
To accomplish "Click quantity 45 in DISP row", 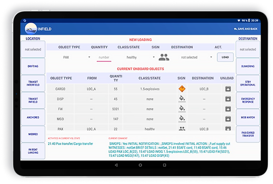I will (116, 99).
